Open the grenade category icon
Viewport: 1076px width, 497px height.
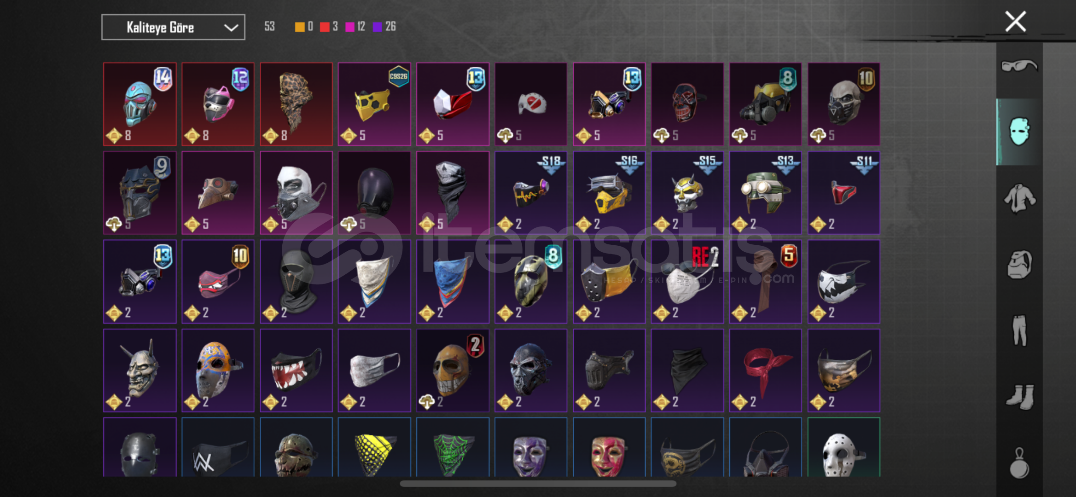[1019, 462]
